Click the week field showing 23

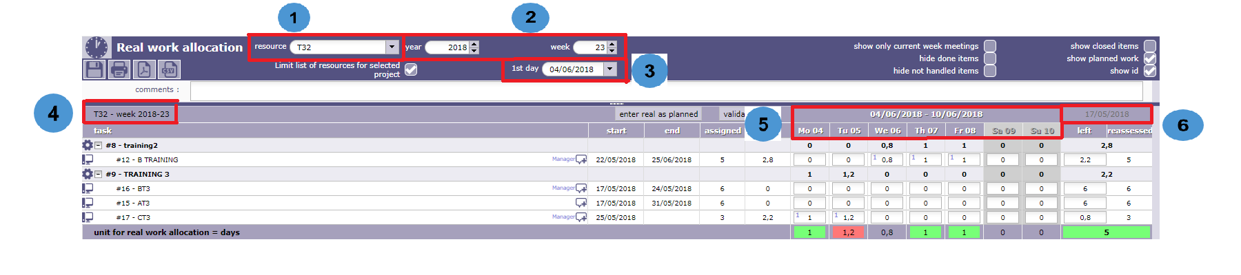(x=591, y=47)
